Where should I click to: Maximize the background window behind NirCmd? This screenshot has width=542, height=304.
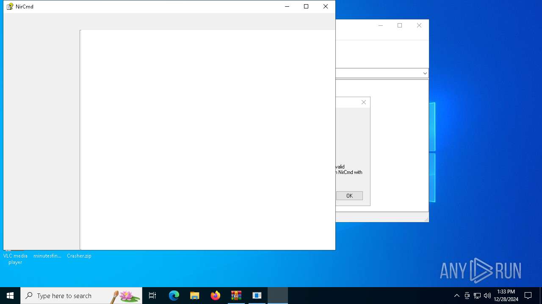pos(400,25)
